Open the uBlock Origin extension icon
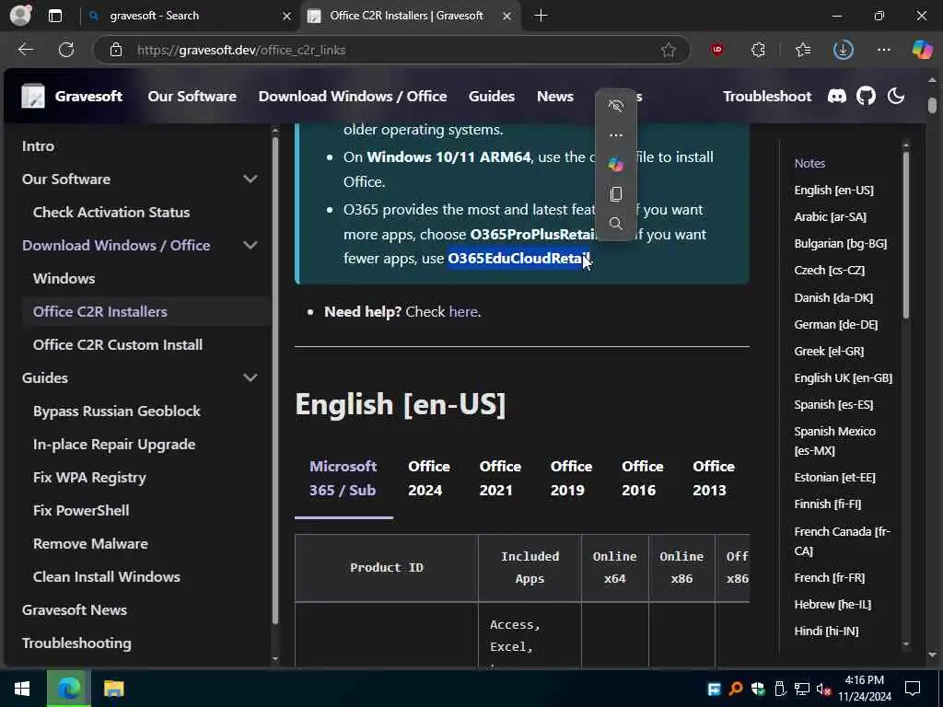The height and width of the screenshot is (707, 943). [716, 50]
